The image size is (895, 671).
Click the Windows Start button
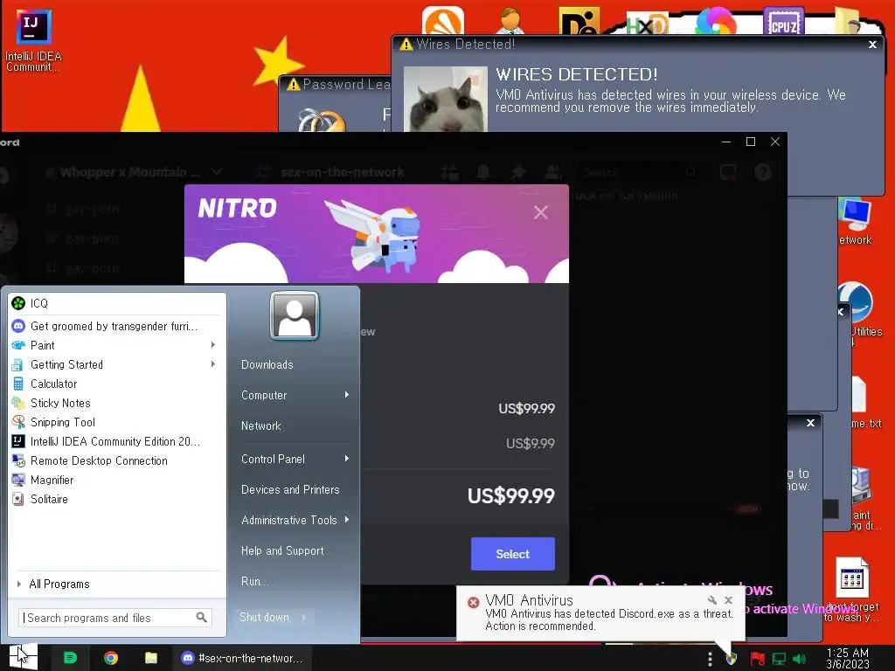coord(23,657)
